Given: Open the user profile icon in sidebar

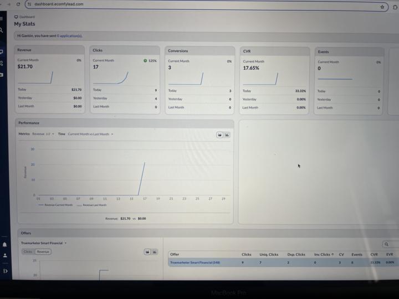Looking at the screenshot, I should pyautogui.click(x=5, y=255).
